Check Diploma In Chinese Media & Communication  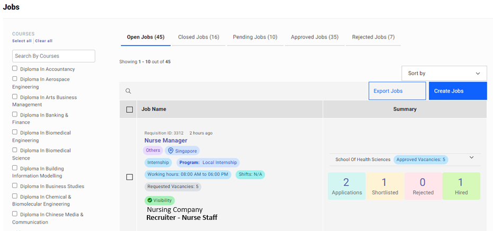point(15,214)
